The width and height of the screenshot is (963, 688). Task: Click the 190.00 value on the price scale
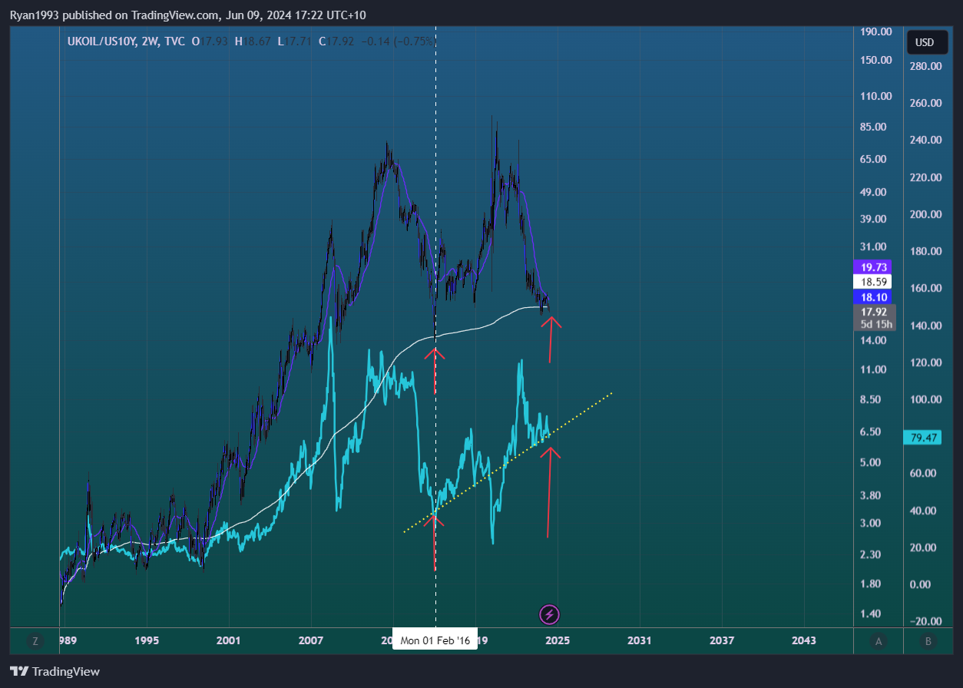pyautogui.click(x=875, y=31)
